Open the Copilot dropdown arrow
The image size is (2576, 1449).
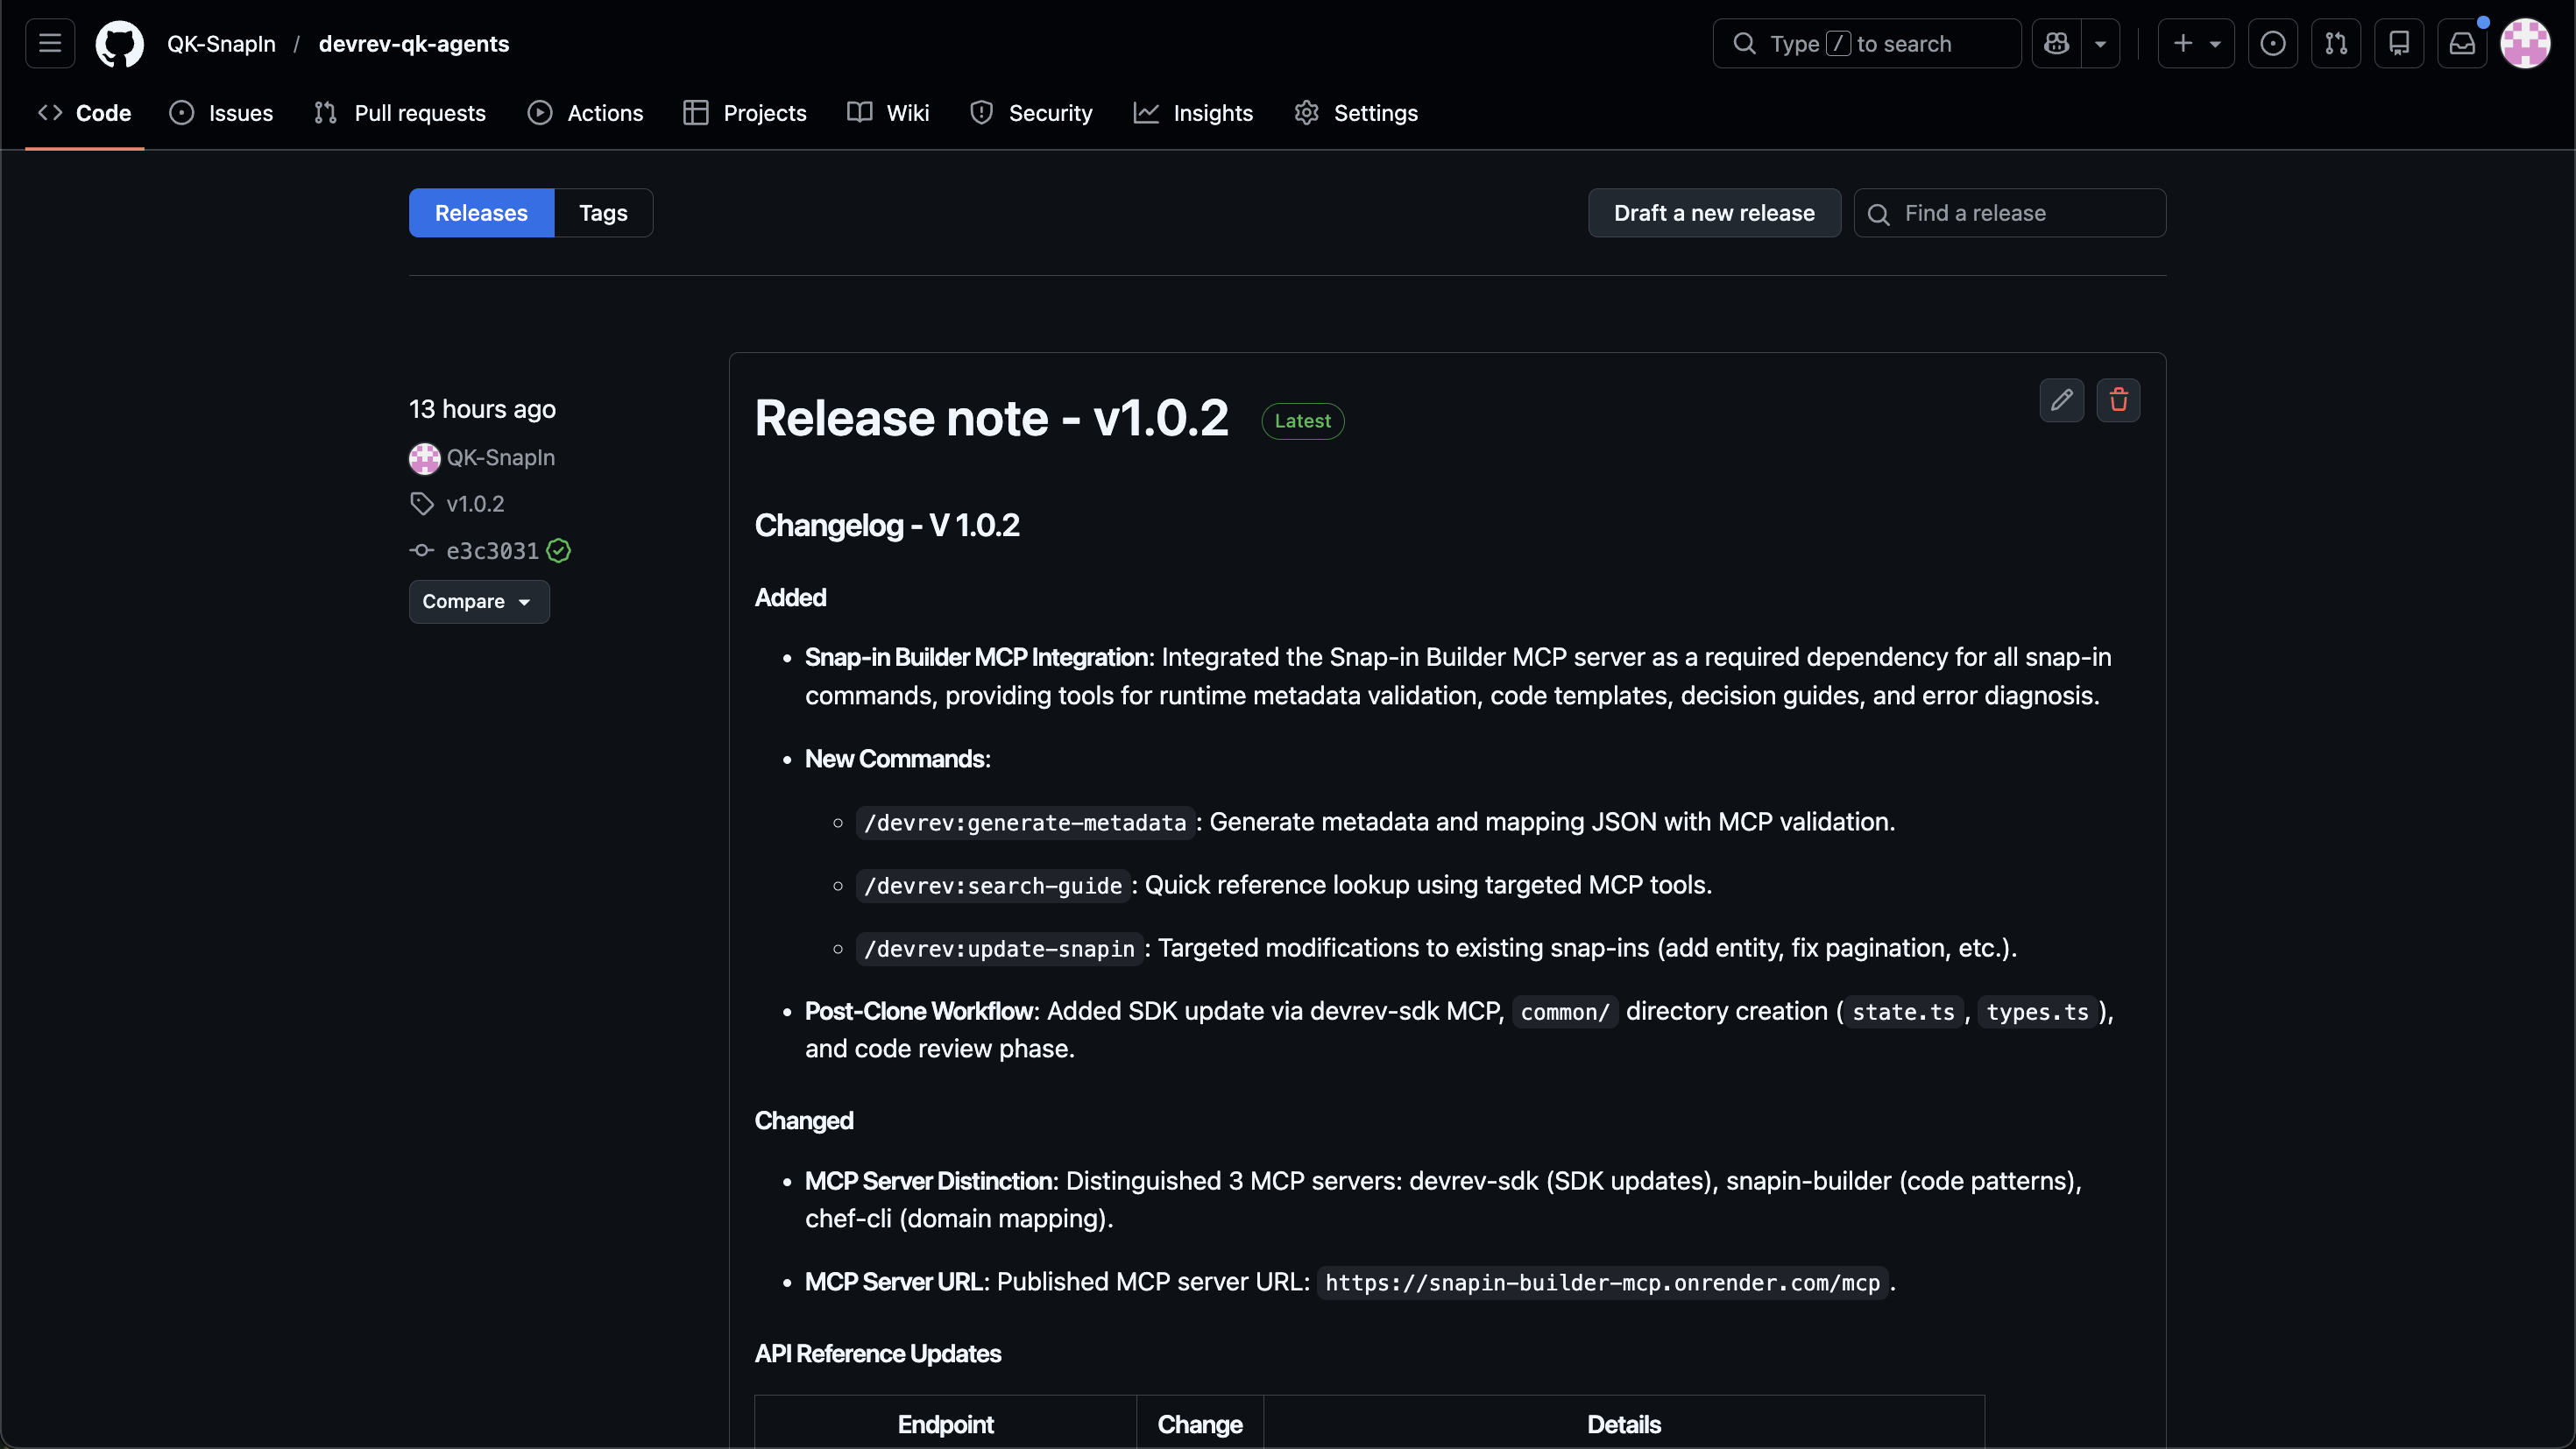(x=2100, y=44)
